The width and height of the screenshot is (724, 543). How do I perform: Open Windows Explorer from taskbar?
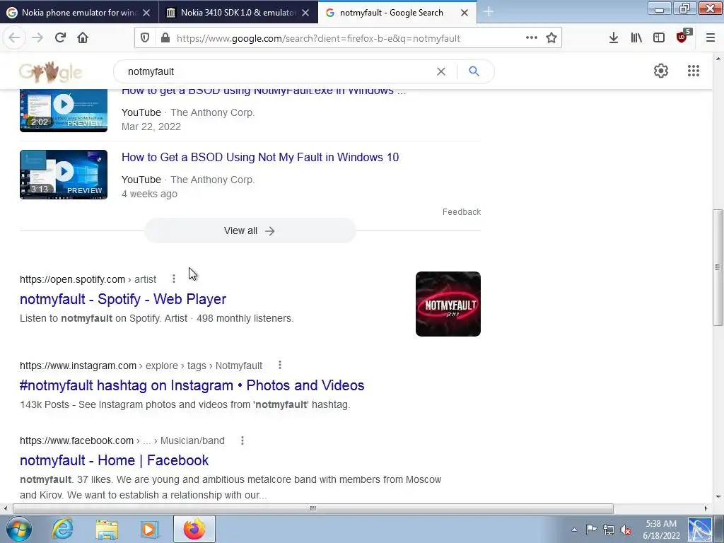coord(107,530)
